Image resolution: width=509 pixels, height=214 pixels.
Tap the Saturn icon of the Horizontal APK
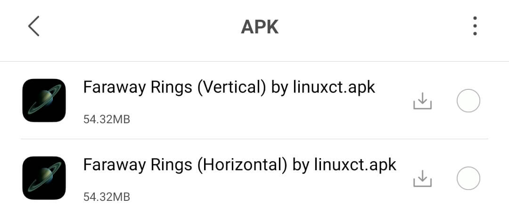pos(44,178)
